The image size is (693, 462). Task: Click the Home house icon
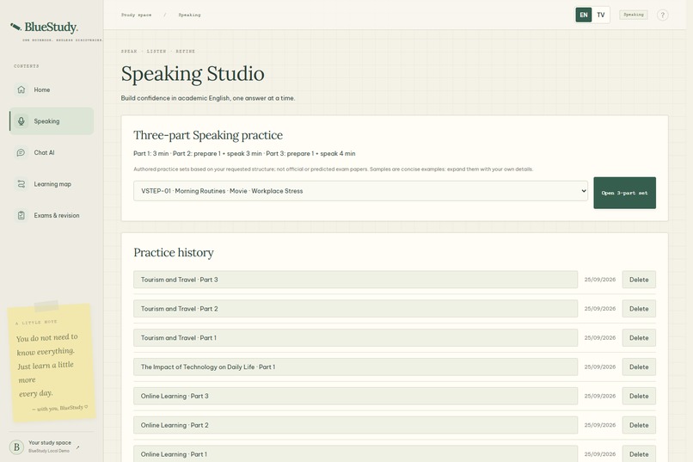point(21,89)
